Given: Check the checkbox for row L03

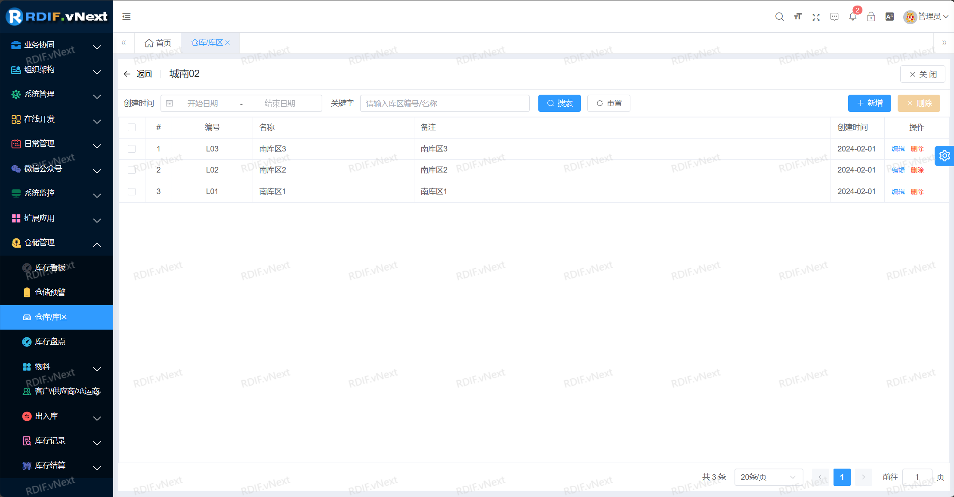Looking at the screenshot, I should (x=132, y=149).
